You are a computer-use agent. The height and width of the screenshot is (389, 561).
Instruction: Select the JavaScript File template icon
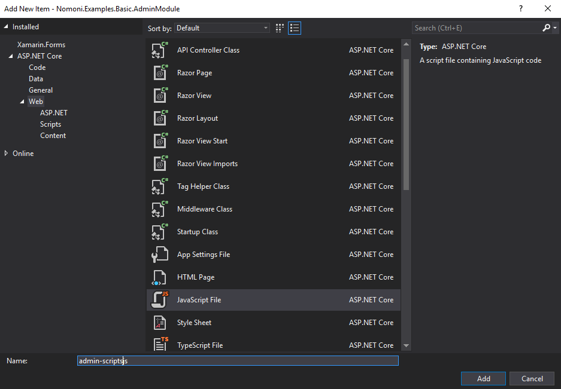tap(159, 299)
